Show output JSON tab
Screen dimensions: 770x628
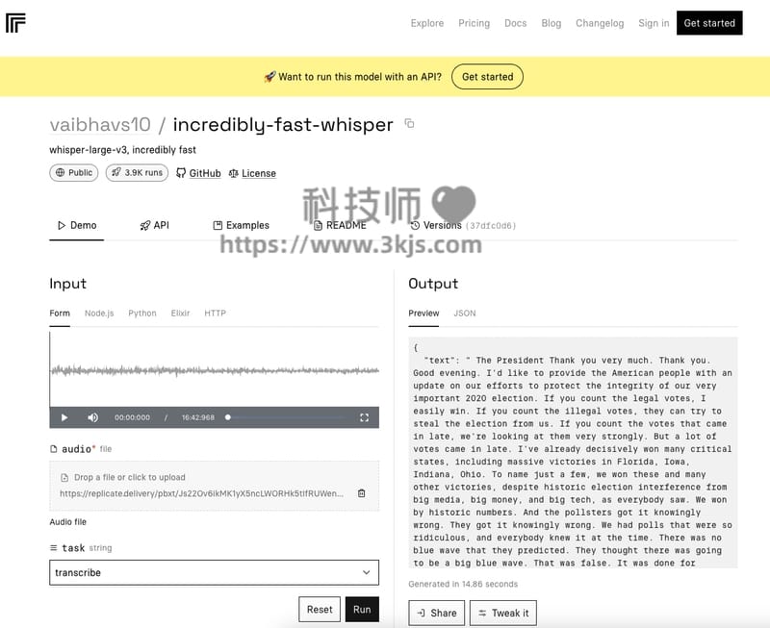[x=465, y=314]
